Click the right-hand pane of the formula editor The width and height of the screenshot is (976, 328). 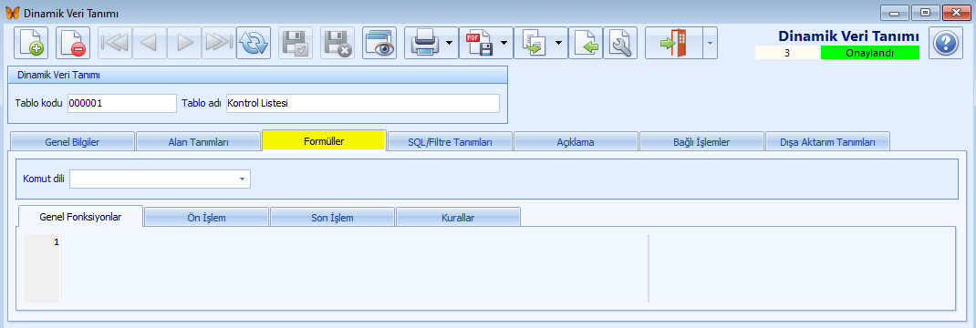[x=801, y=269]
